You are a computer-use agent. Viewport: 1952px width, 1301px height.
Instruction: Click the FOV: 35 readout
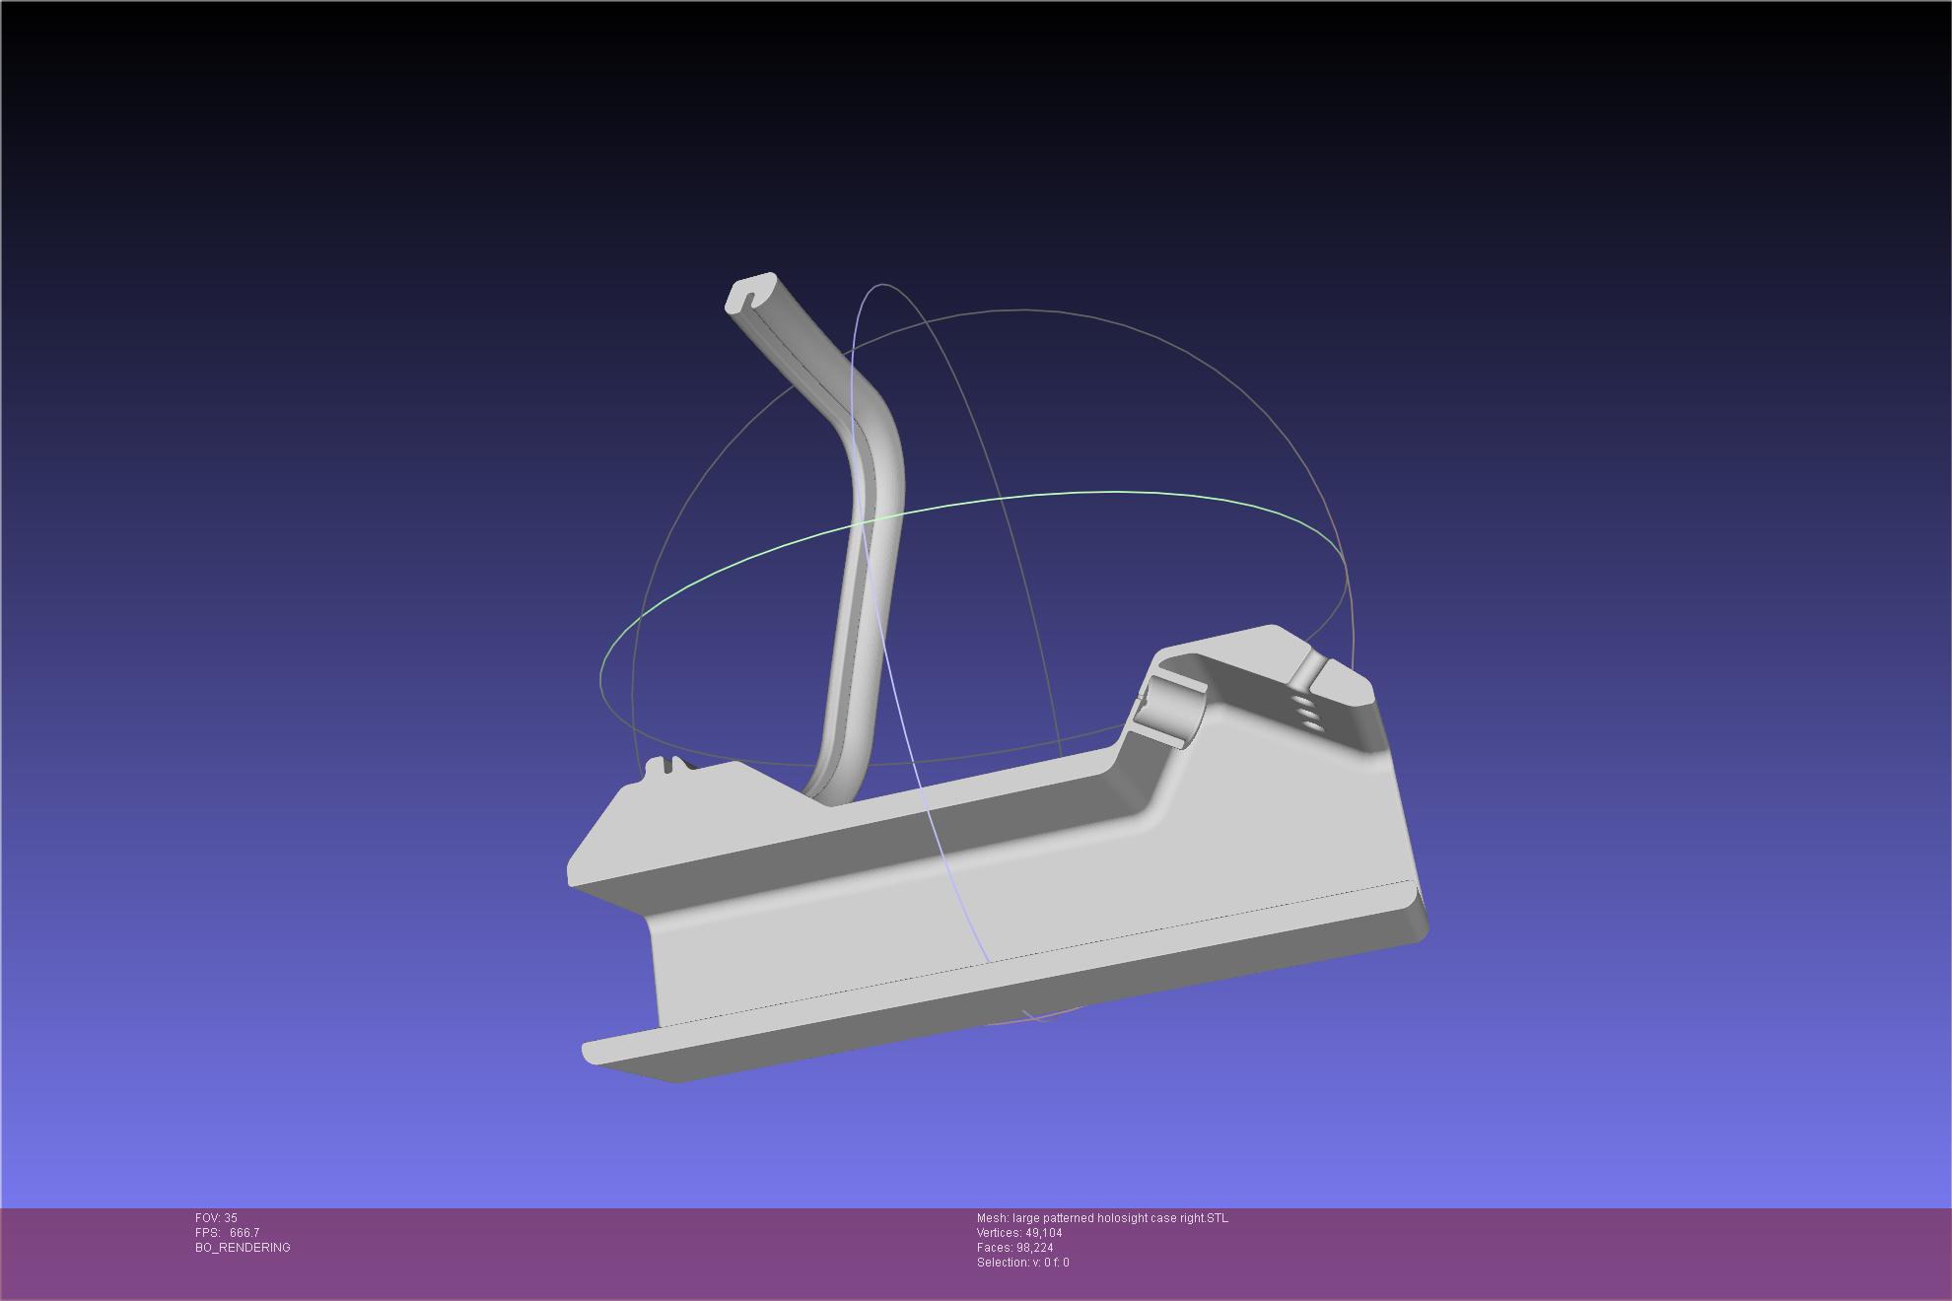[x=217, y=1218]
